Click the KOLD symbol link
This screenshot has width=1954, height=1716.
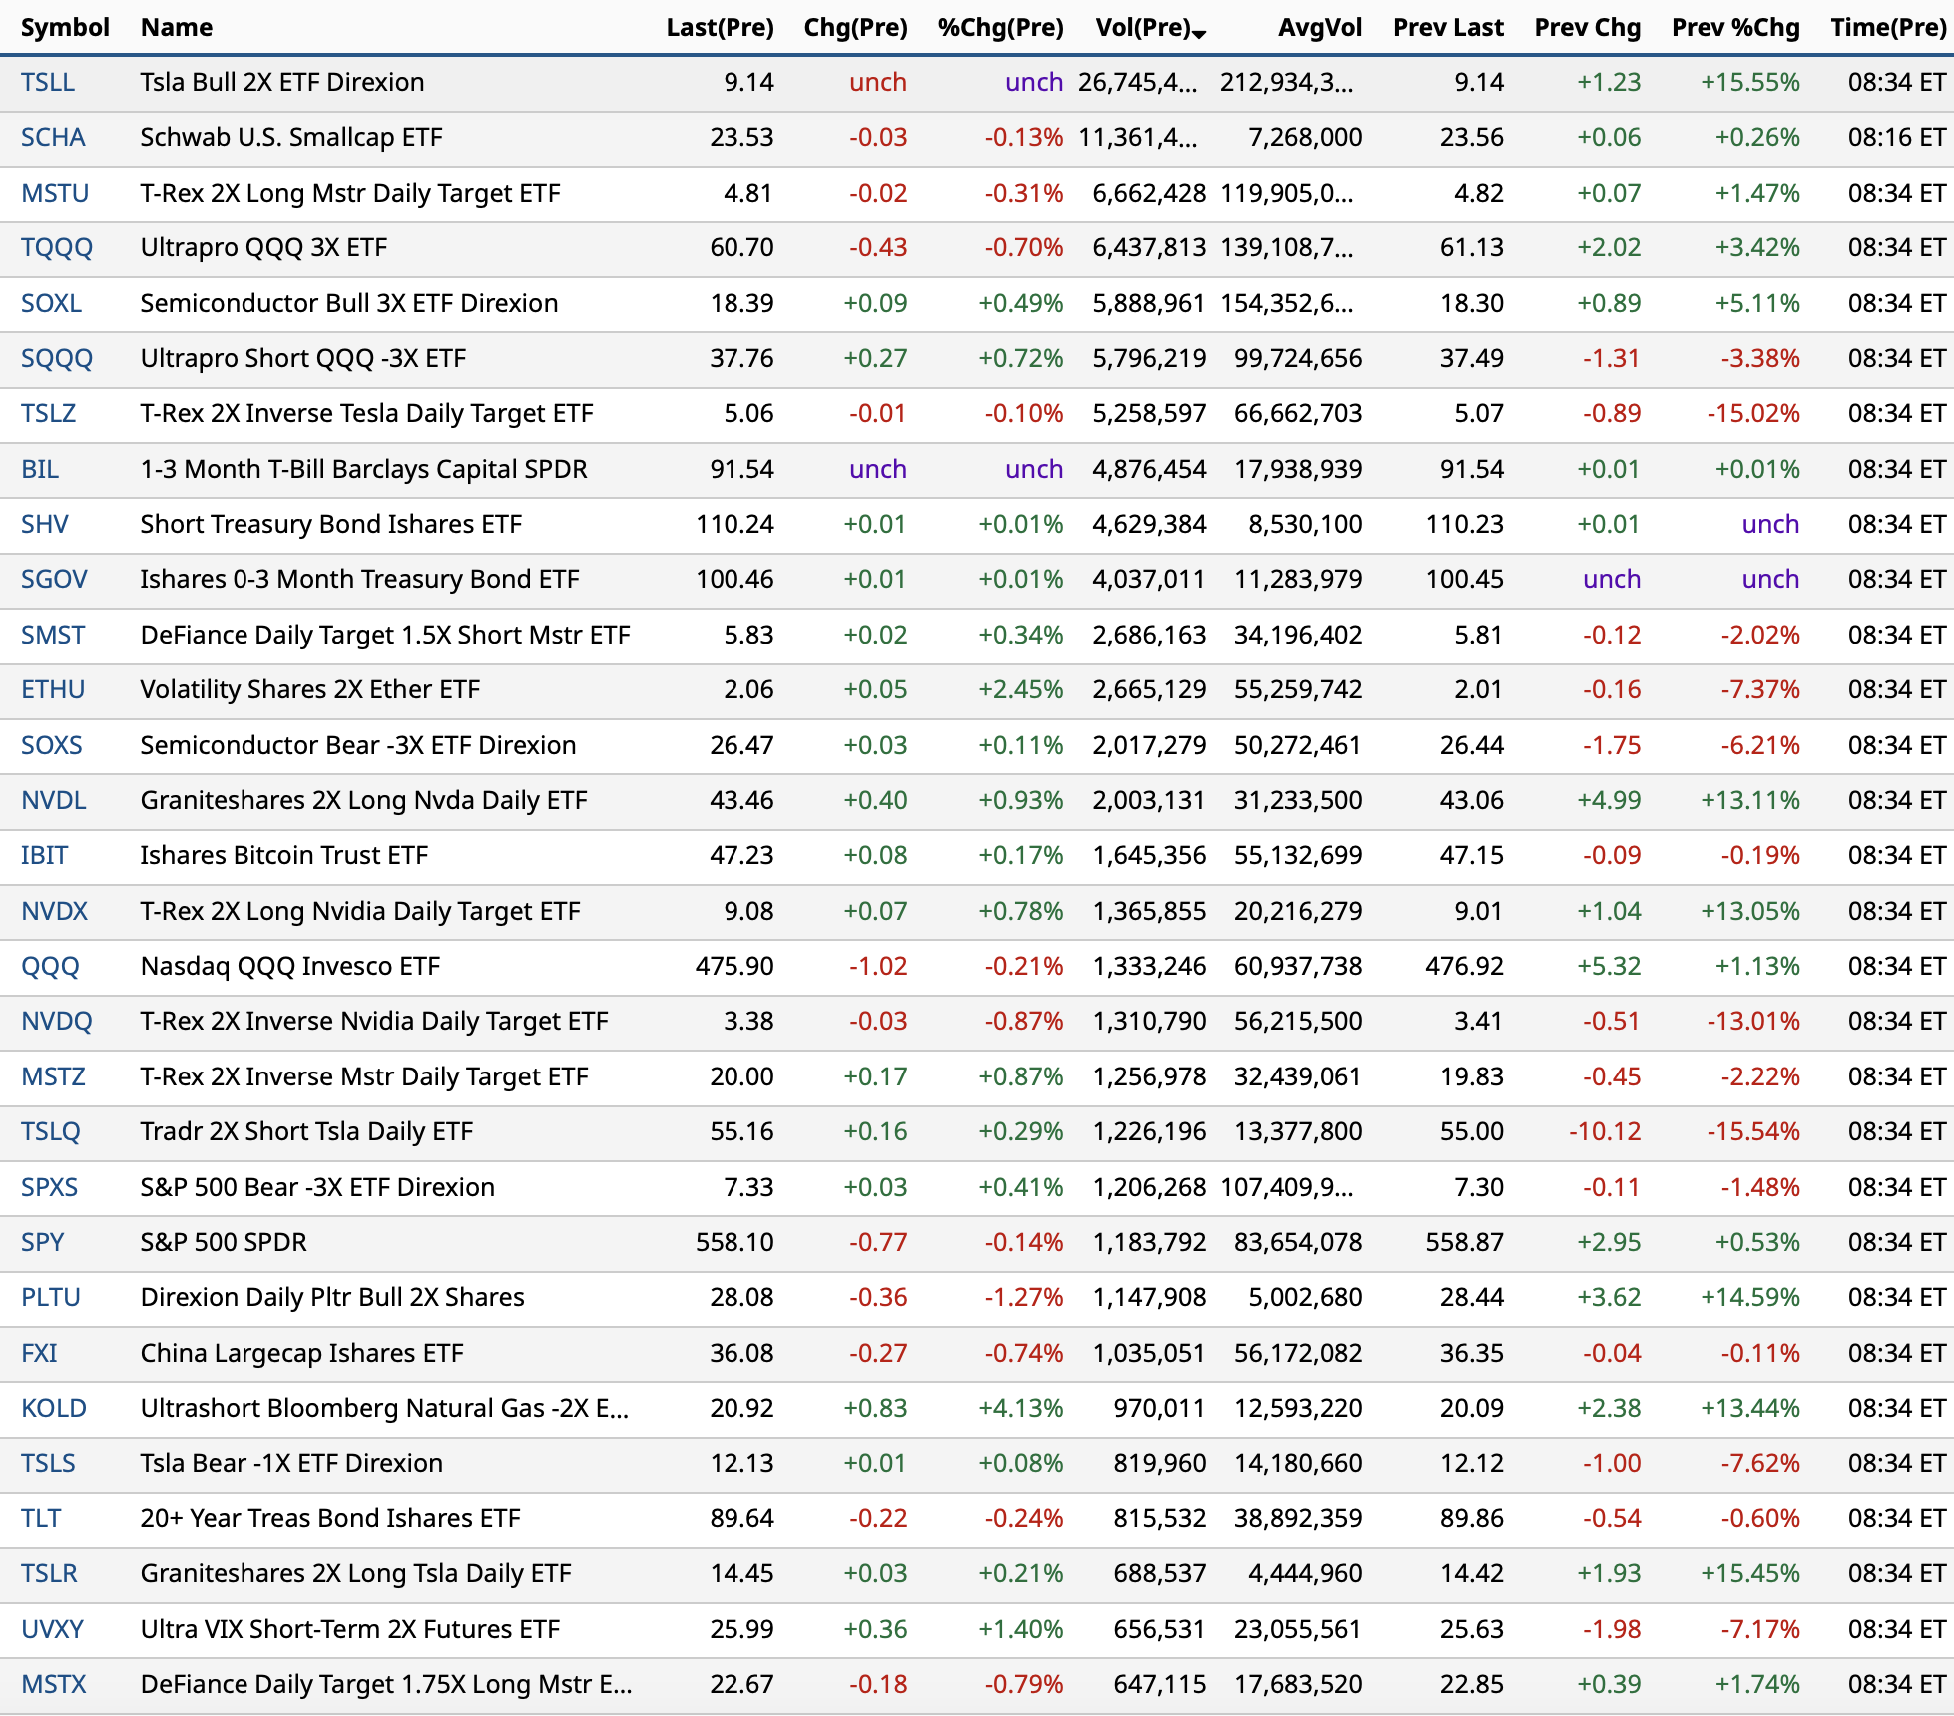[54, 1409]
